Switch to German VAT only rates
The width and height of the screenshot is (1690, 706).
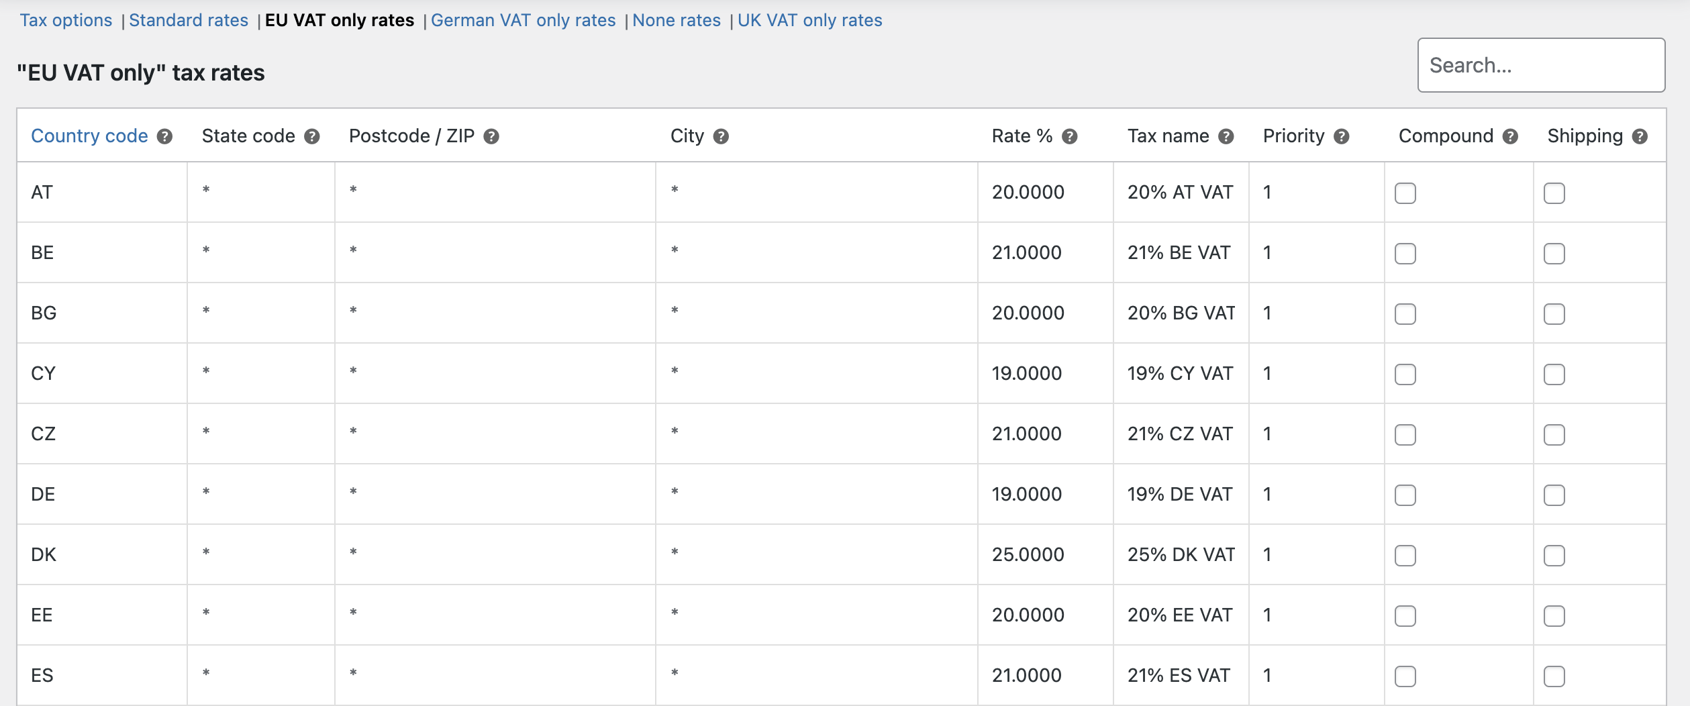pyautogui.click(x=523, y=20)
